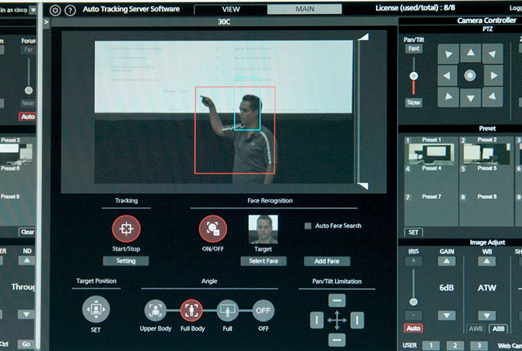This screenshot has width=522, height=351.
Task: Adjust the Pan/Tilt speed slider
Action: click(413, 75)
